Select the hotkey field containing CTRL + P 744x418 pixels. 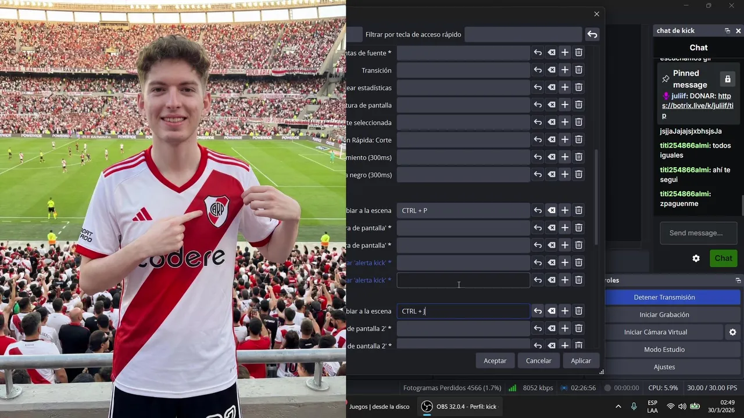pyautogui.click(x=463, y=211)
